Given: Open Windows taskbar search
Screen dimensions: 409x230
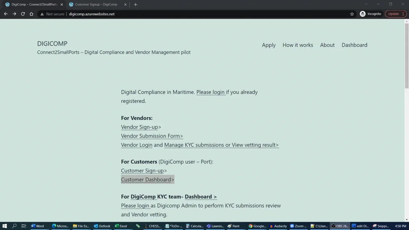Looking at the screenshot, I should coord(14,226).
